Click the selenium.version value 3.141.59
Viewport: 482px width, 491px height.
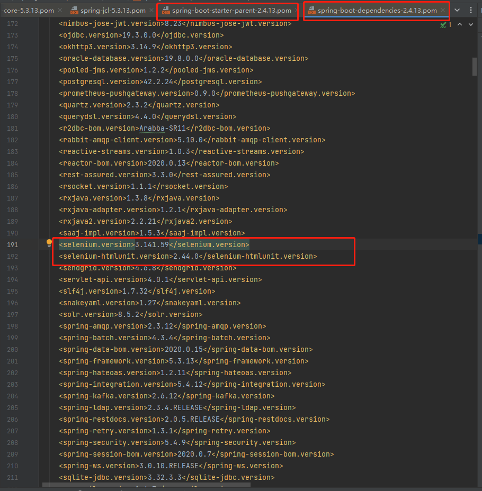pos(152,244)
